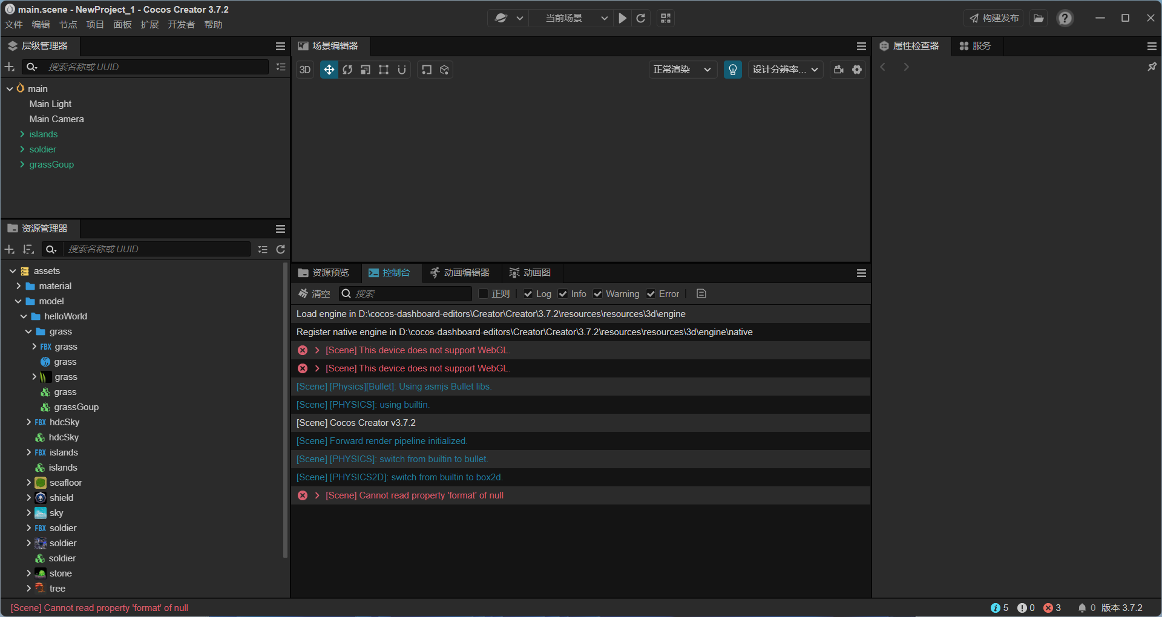Clear the console with 清空
This screenshot has height=617, width=1162.
pos(314,294)
